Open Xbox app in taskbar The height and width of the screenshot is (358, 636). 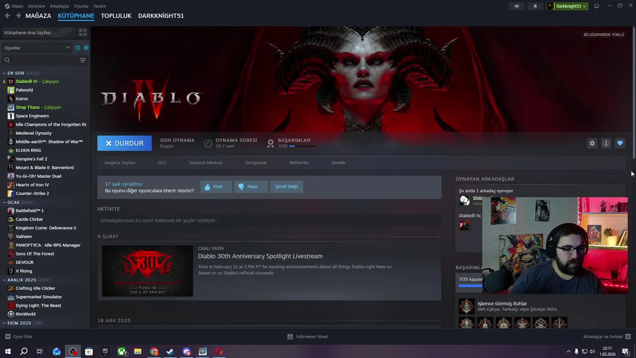[122, 352]
